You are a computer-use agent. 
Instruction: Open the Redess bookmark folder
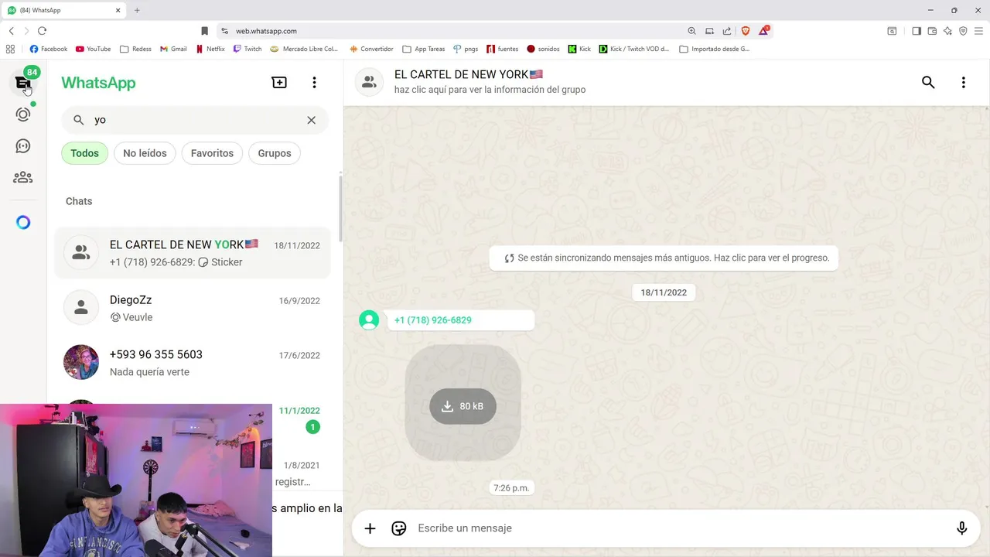[x=136, y=49]
